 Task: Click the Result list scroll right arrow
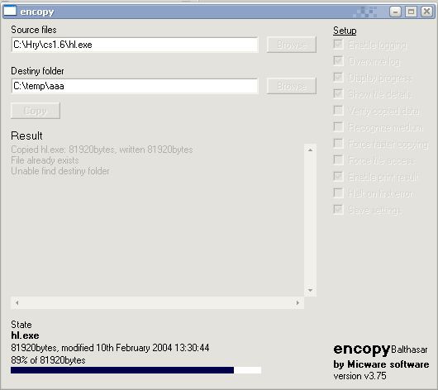(x=298, y=303)
